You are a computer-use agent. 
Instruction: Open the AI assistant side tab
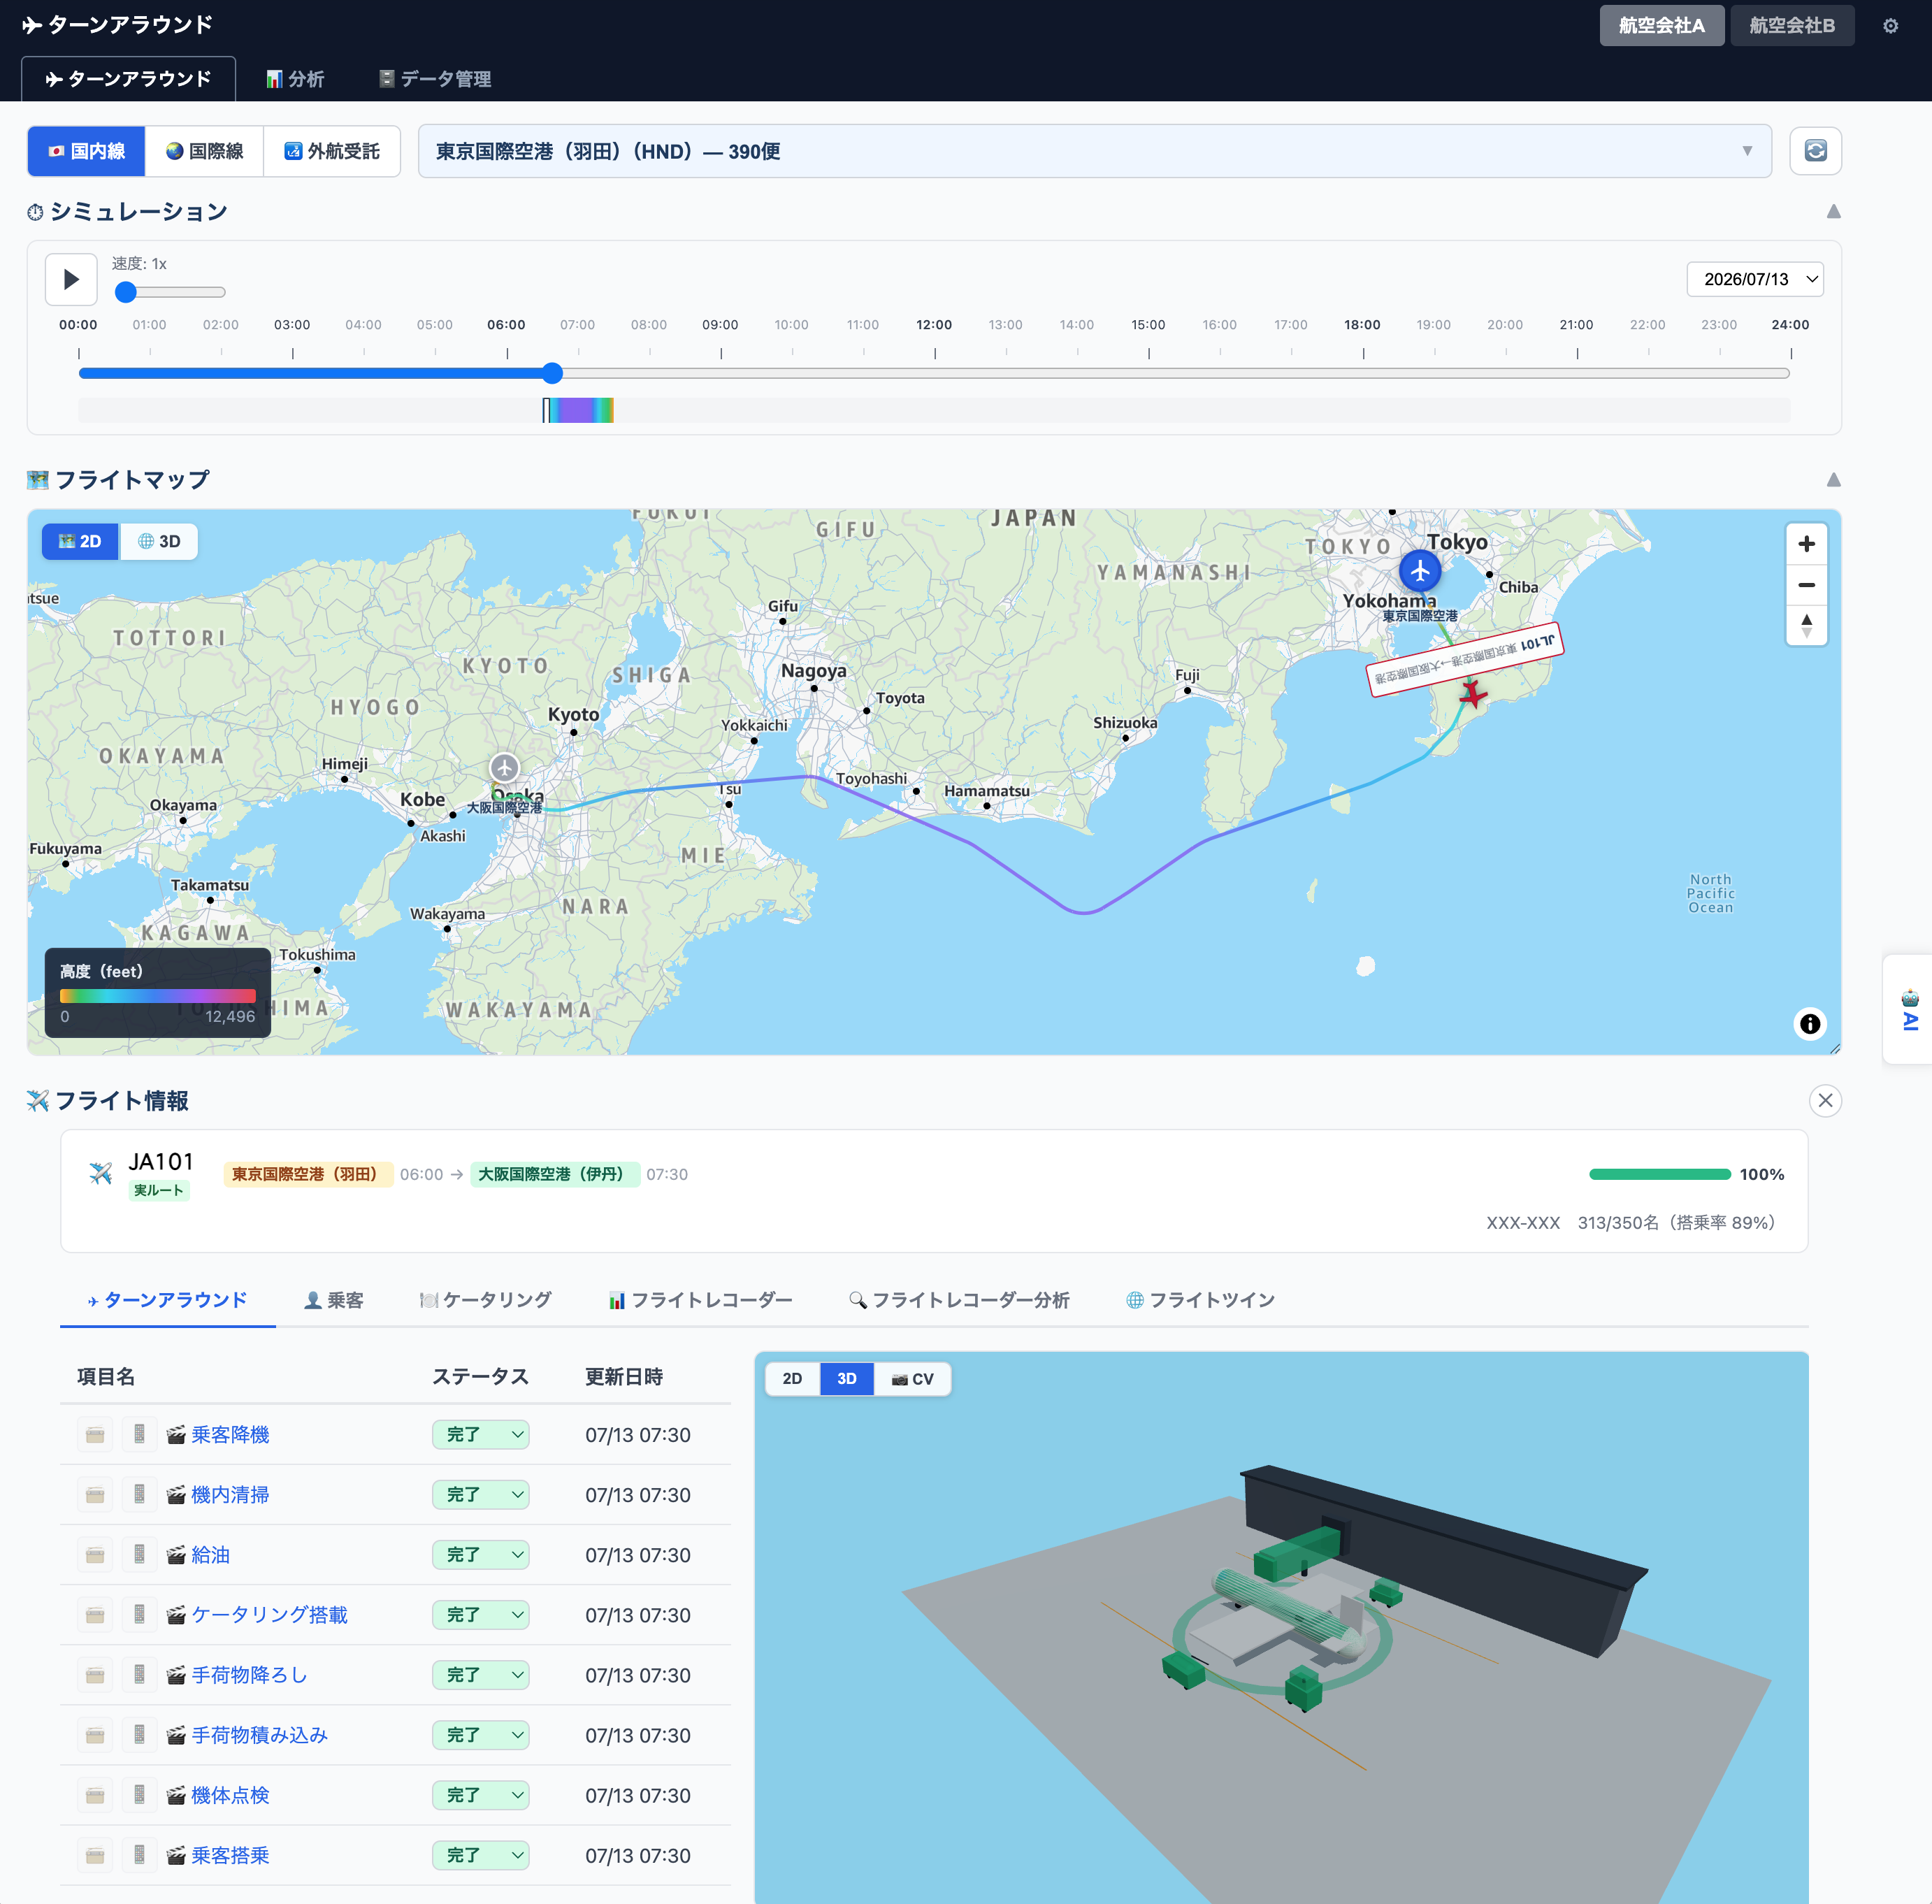[x=1909, y=1010]
